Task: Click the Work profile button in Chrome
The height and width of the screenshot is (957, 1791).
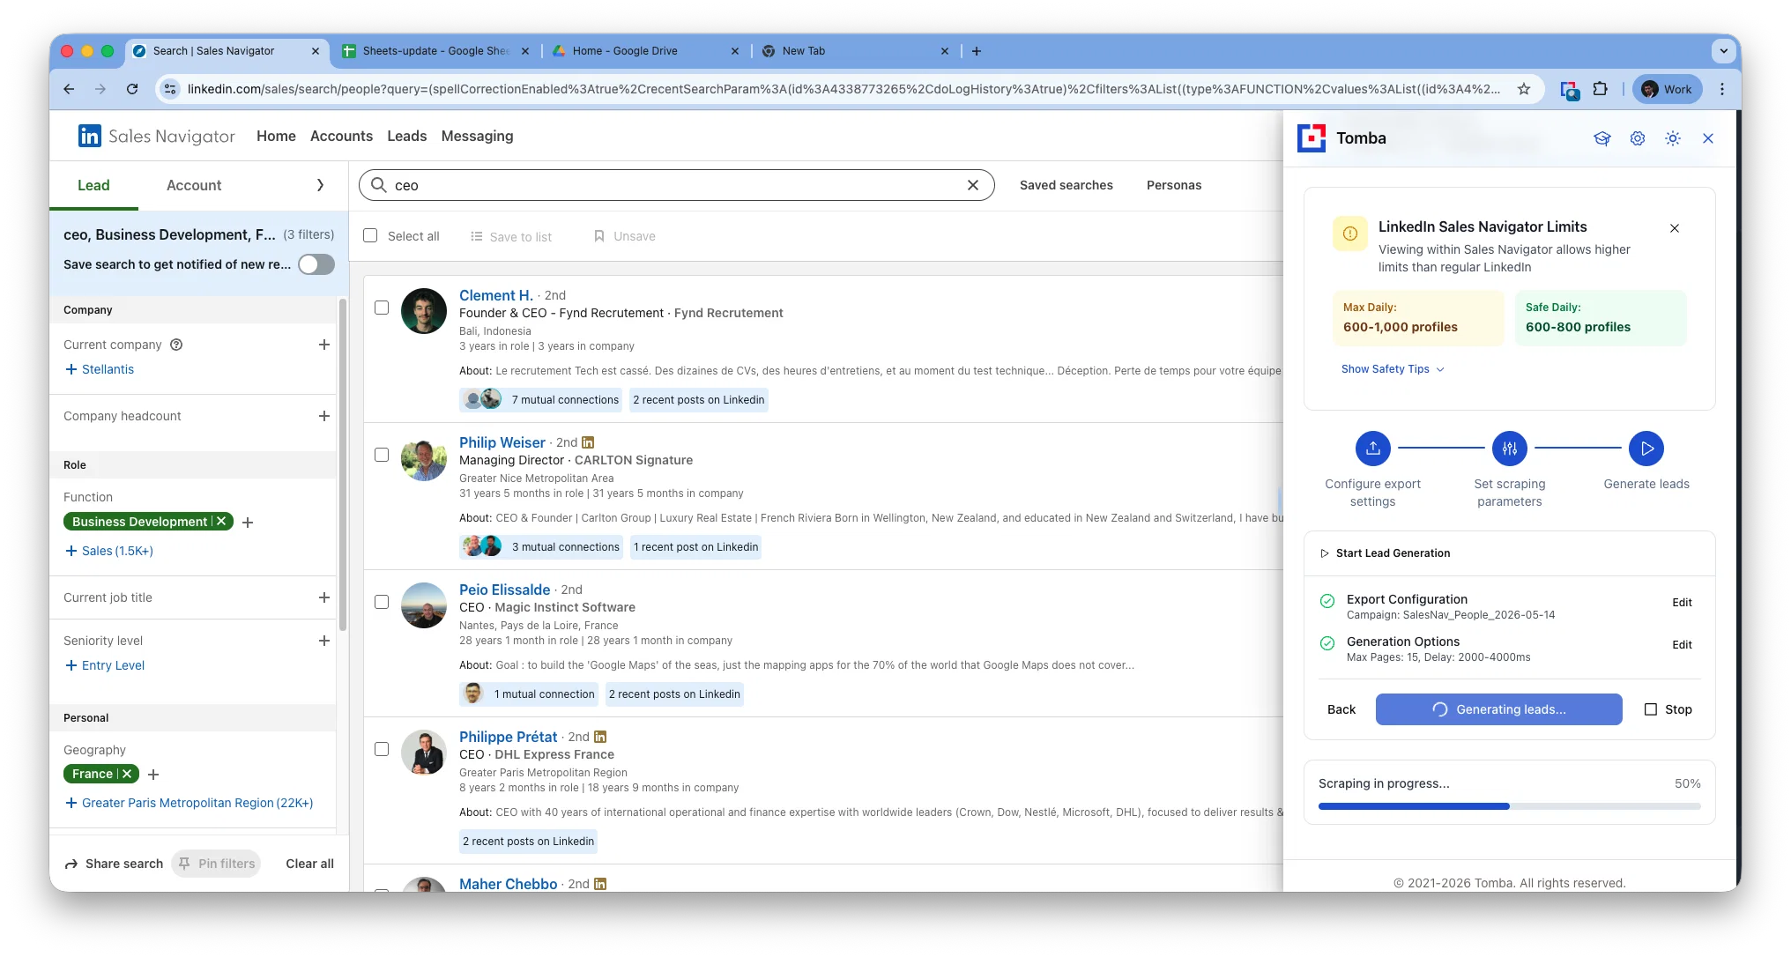Action: [x=1667, y=89]
